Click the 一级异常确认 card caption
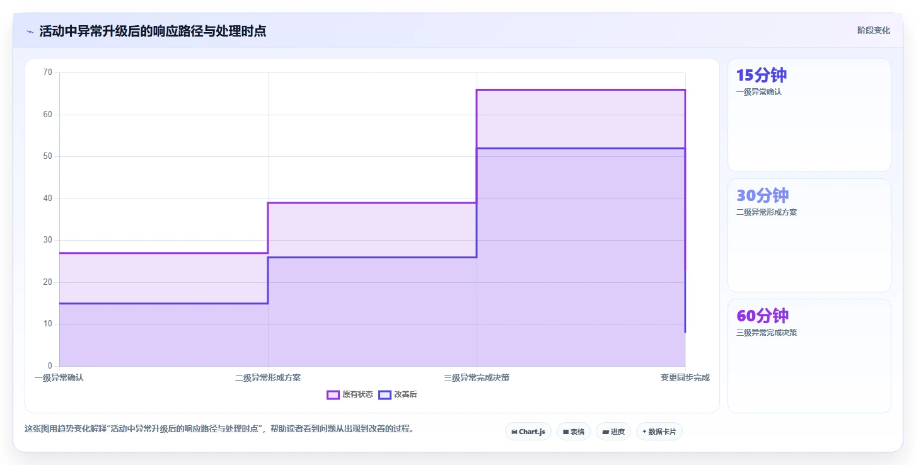The image size is (916, 465). (x=759, y=92)
